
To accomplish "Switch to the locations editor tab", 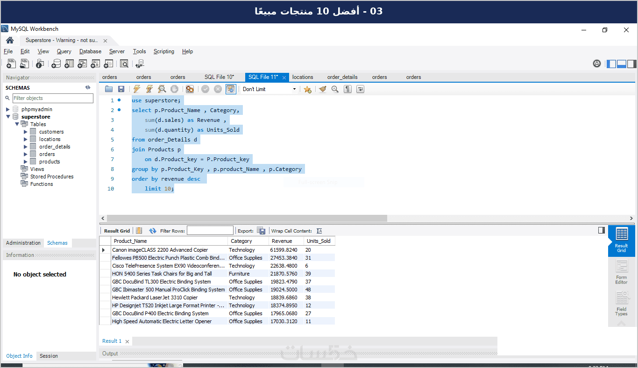I will tap(303, 77).
